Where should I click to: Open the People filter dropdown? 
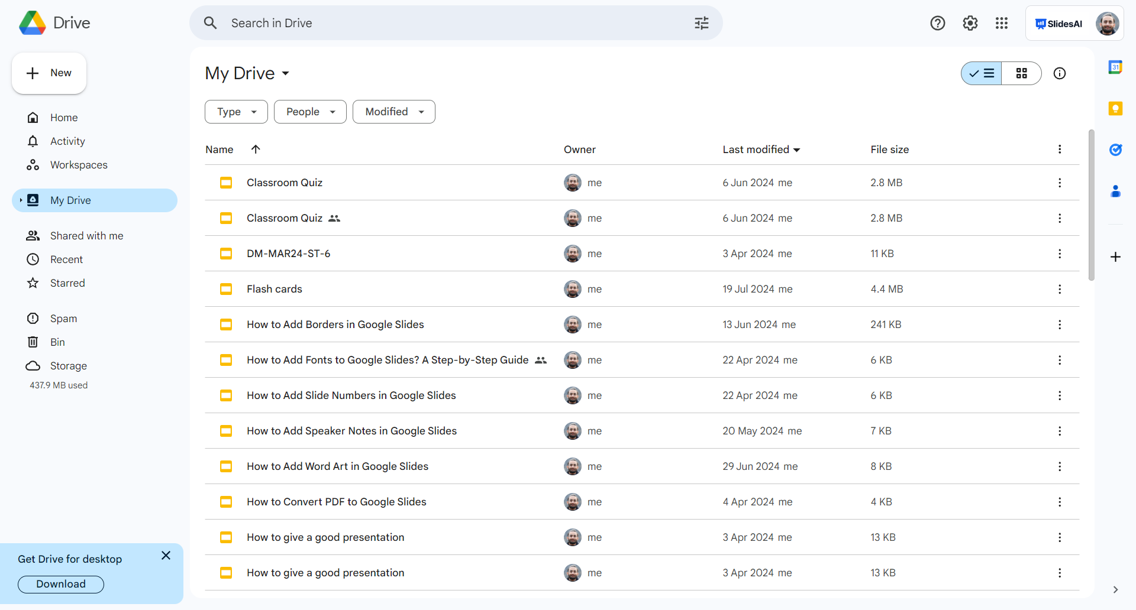pos(310,112)
